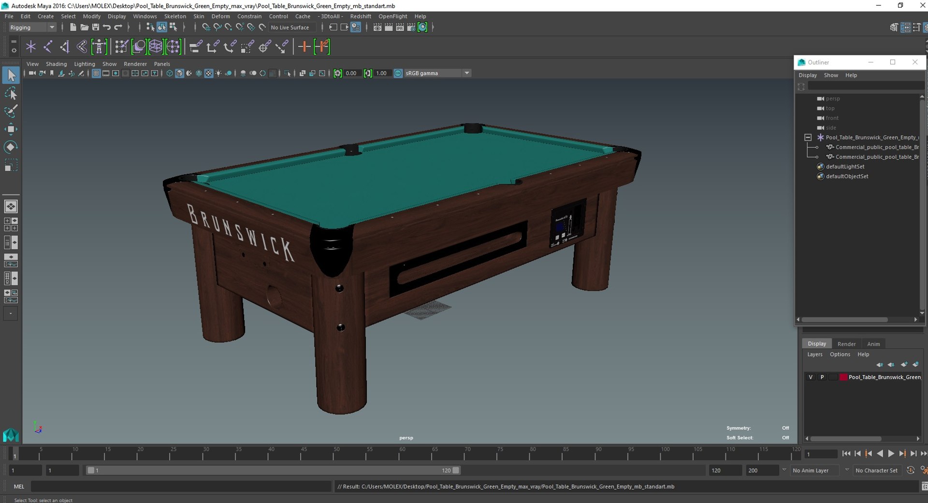Open the viewport Lighting menu
The width and height of the screenshot is (928, 503).
[x=85, y=64]
